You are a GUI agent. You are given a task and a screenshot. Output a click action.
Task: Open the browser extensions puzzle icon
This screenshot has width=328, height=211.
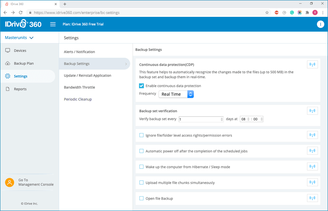click(x=307, y=13)
